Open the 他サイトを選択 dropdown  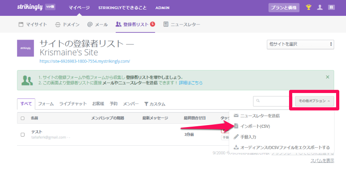tap(300, 44)
